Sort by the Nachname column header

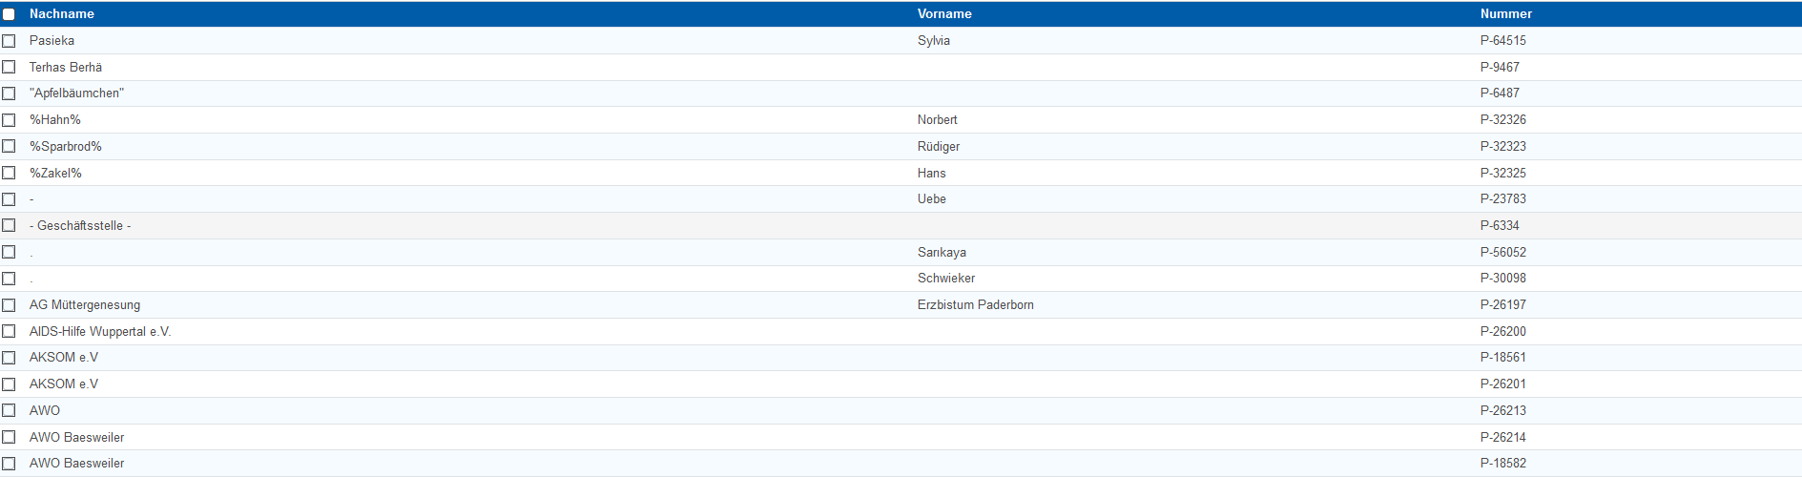[61, 14]
